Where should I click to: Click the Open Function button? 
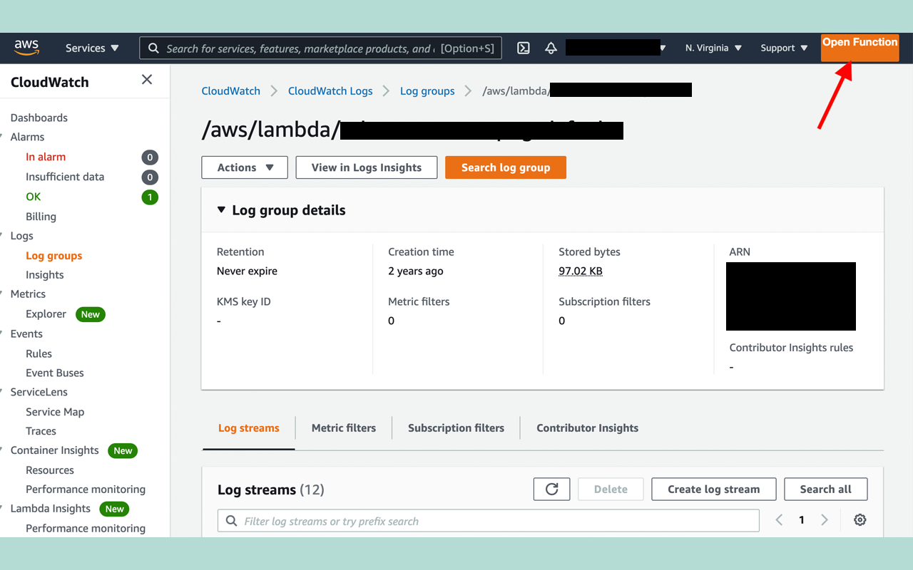(x=860, y=48)
